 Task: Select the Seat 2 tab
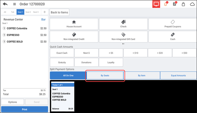click(x=28, y=12)
